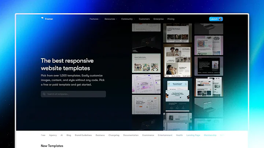Open the Framer home link
264x148 pixels.
click(x=47, y=19)
